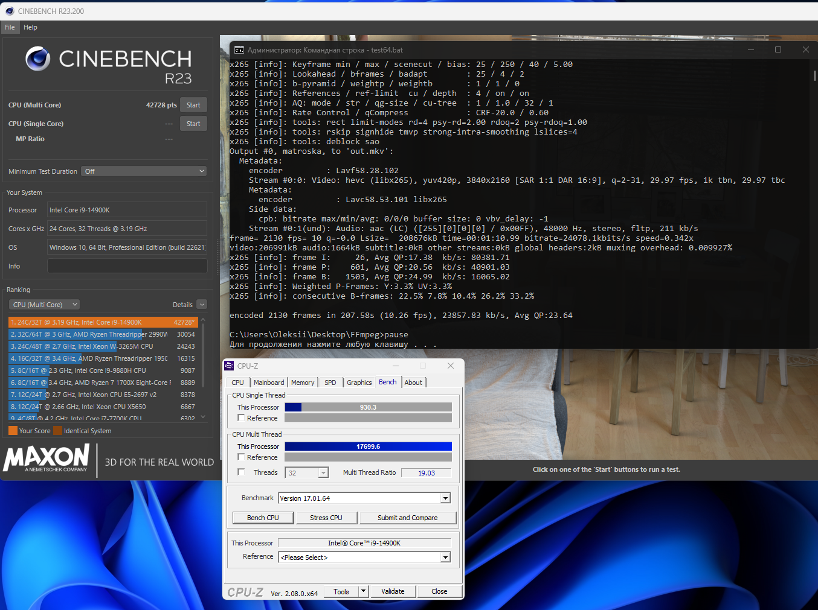The width and height of the screenshot is (818, 610).
Task: Click the Cinebench R23 sphere logo
Action: click(x=38, y=59)
